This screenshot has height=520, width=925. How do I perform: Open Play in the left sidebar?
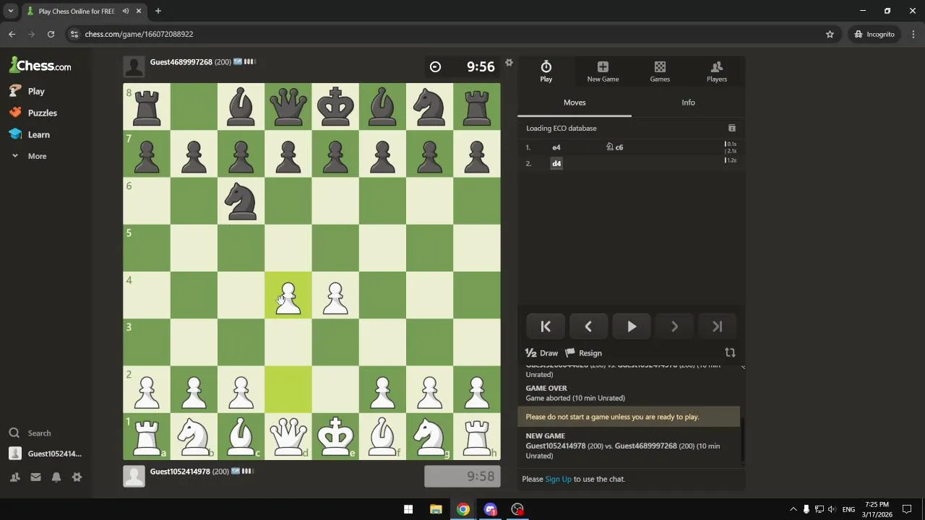[27, 91]
